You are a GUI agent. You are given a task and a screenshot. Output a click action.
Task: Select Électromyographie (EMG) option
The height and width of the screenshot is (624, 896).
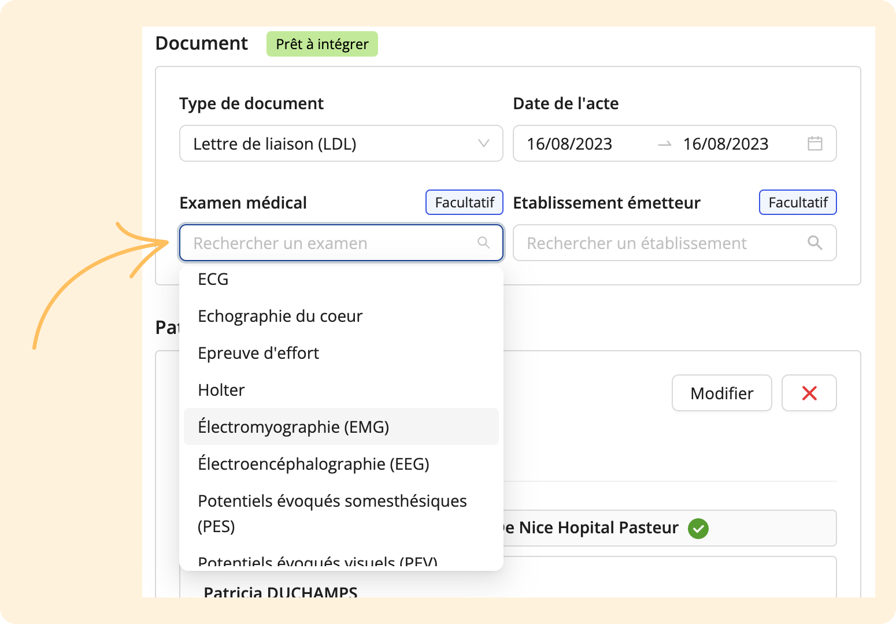[x=341, y=427]
